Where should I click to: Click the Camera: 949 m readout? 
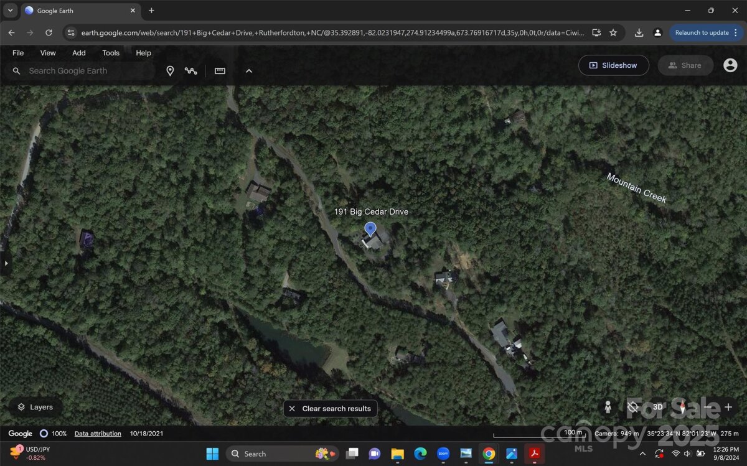click(x=618, y=434)
